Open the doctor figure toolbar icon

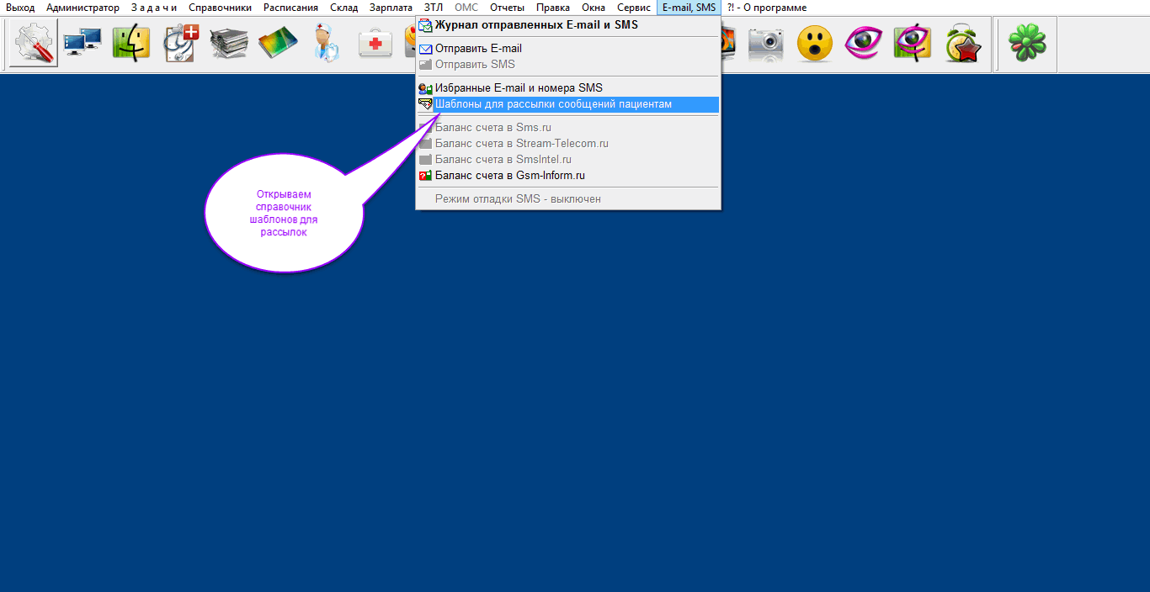click(327, 43)
